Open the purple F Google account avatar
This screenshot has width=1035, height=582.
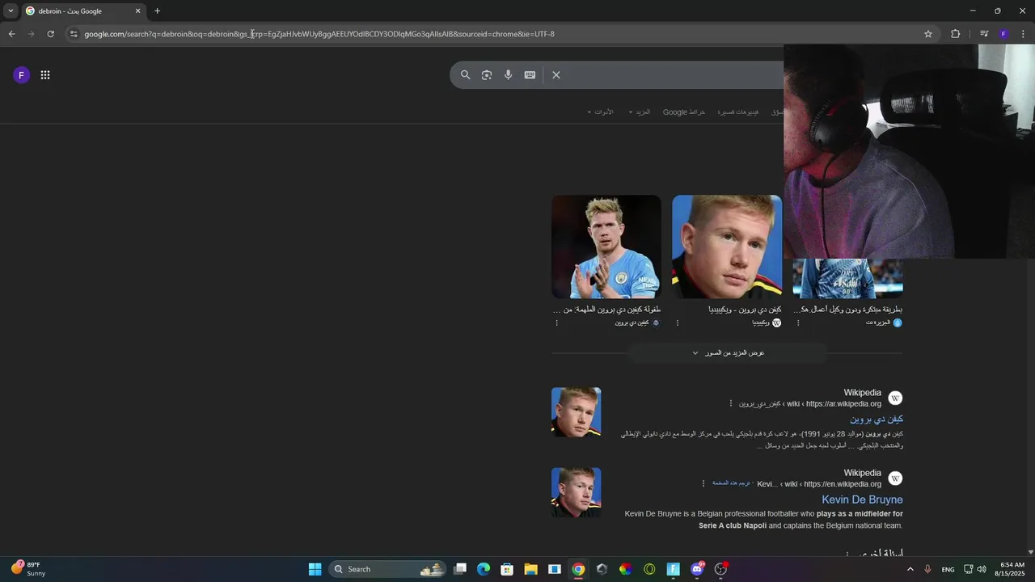click(x=22, y=75)
